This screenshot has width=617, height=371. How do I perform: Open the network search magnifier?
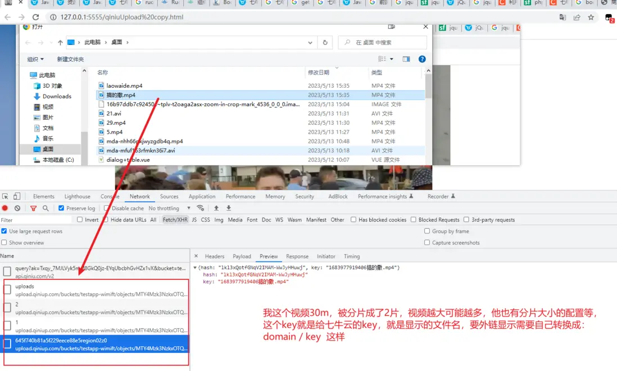[x=46, y=208]
